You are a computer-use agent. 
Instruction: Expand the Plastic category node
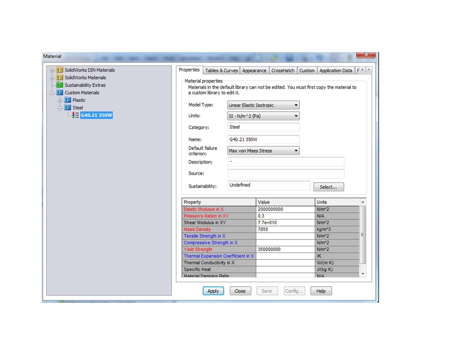click(60, 100)
